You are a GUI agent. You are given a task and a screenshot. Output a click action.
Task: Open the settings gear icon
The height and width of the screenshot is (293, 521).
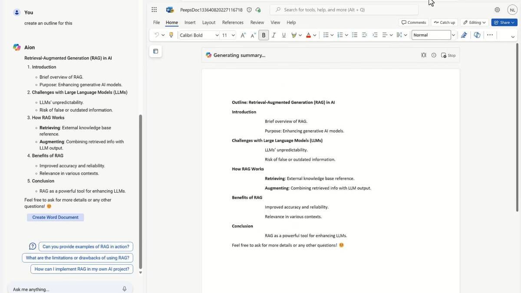coord(497,10)
